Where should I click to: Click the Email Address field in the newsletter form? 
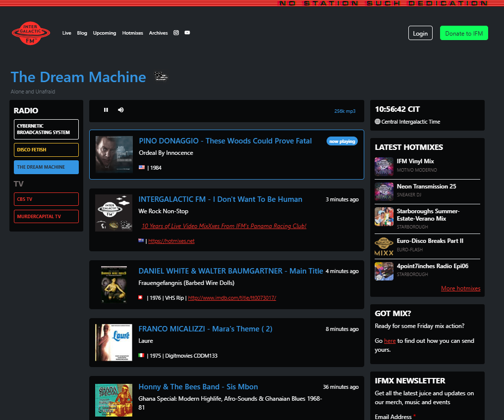point(393,417)
